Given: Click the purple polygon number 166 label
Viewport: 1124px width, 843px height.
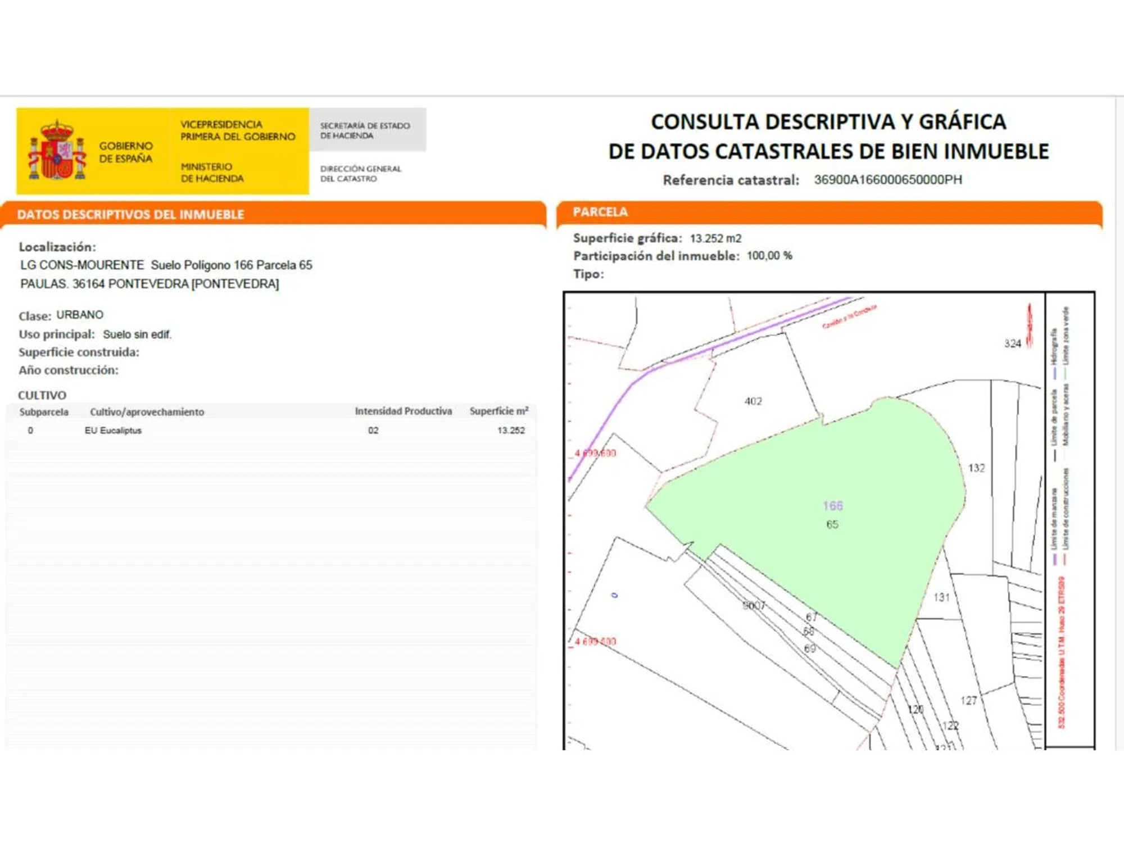Looking at the screenshot, I should click(x=832, y=506).
